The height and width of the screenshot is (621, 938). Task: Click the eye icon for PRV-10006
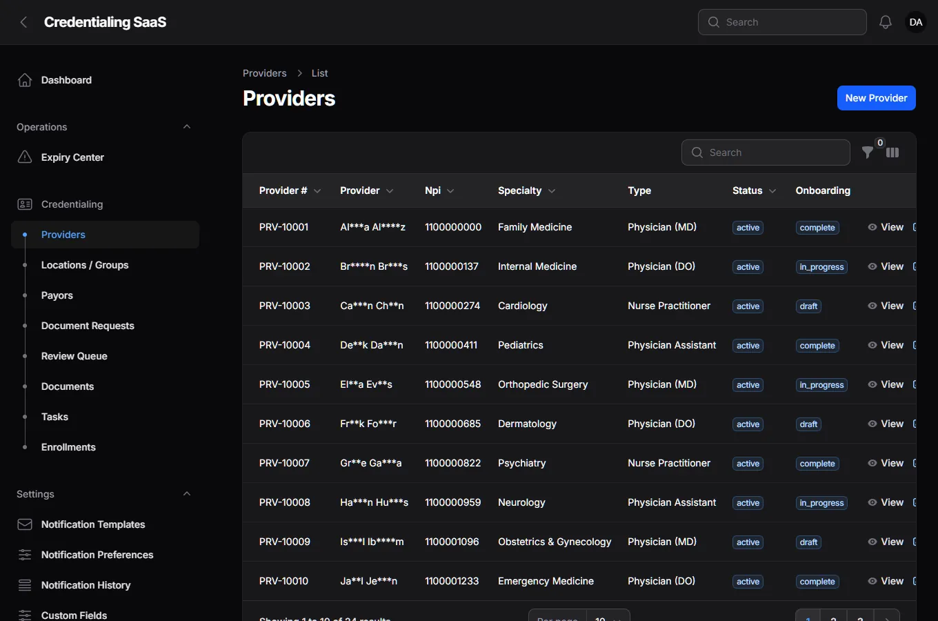[x=872, y=424]
